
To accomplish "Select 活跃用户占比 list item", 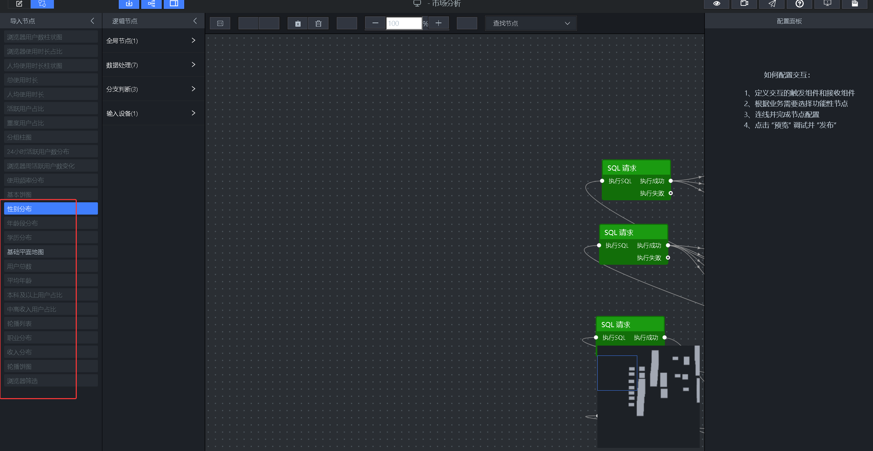I will point(51,108).
